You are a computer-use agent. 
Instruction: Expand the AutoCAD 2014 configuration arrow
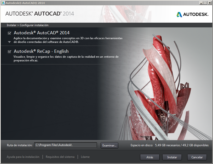pyautogui.click(x=9, y=42)
